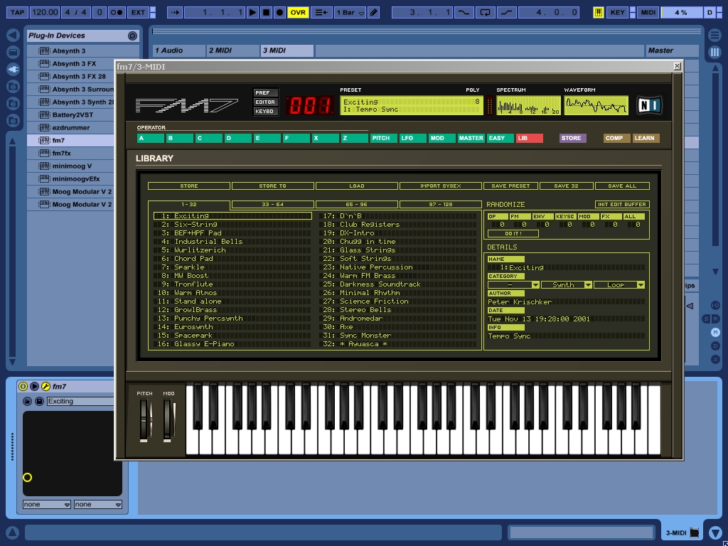The image size is (728, 546).
Task: Toggle the FM7 KEYBD keyboard button
Action: pos(265,112)
